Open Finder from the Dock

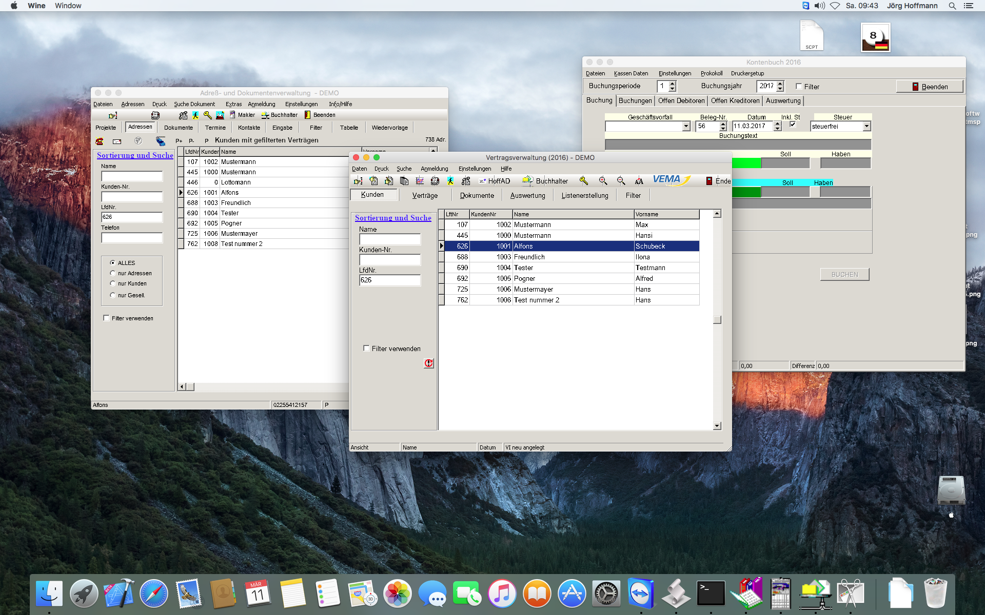click(49, 594)
